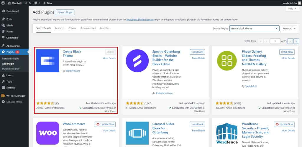
Task: Switch to the Featured tab
Action: (60, 28)
